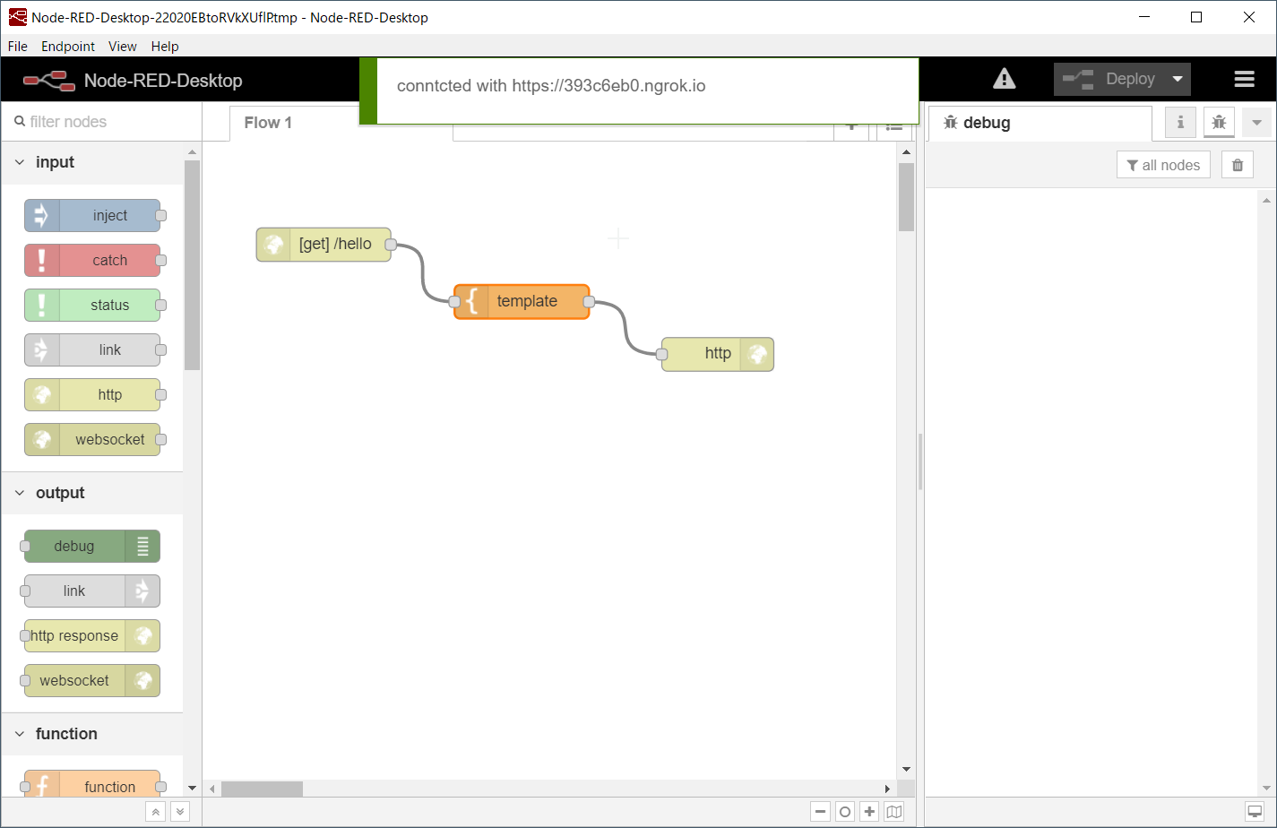Image resolution: width=1277 pixels, height=828 pixels.
Task: Open the File menu
Action: [x=18, y=47]
